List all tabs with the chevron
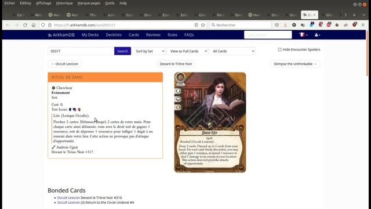This screenshot has width=371, height=209. (x=364, y=15)
